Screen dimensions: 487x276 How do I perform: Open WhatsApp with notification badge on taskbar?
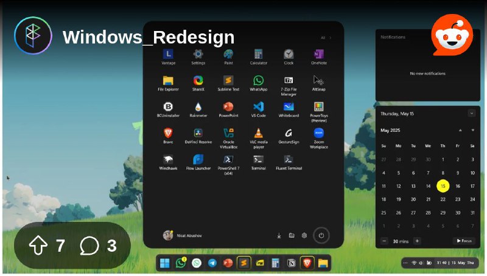coord(181,263)
